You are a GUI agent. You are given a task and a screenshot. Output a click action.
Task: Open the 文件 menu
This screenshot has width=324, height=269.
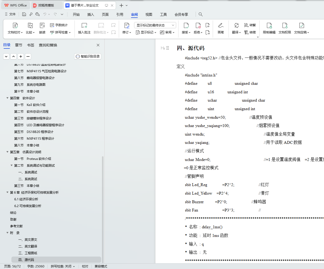10,14
